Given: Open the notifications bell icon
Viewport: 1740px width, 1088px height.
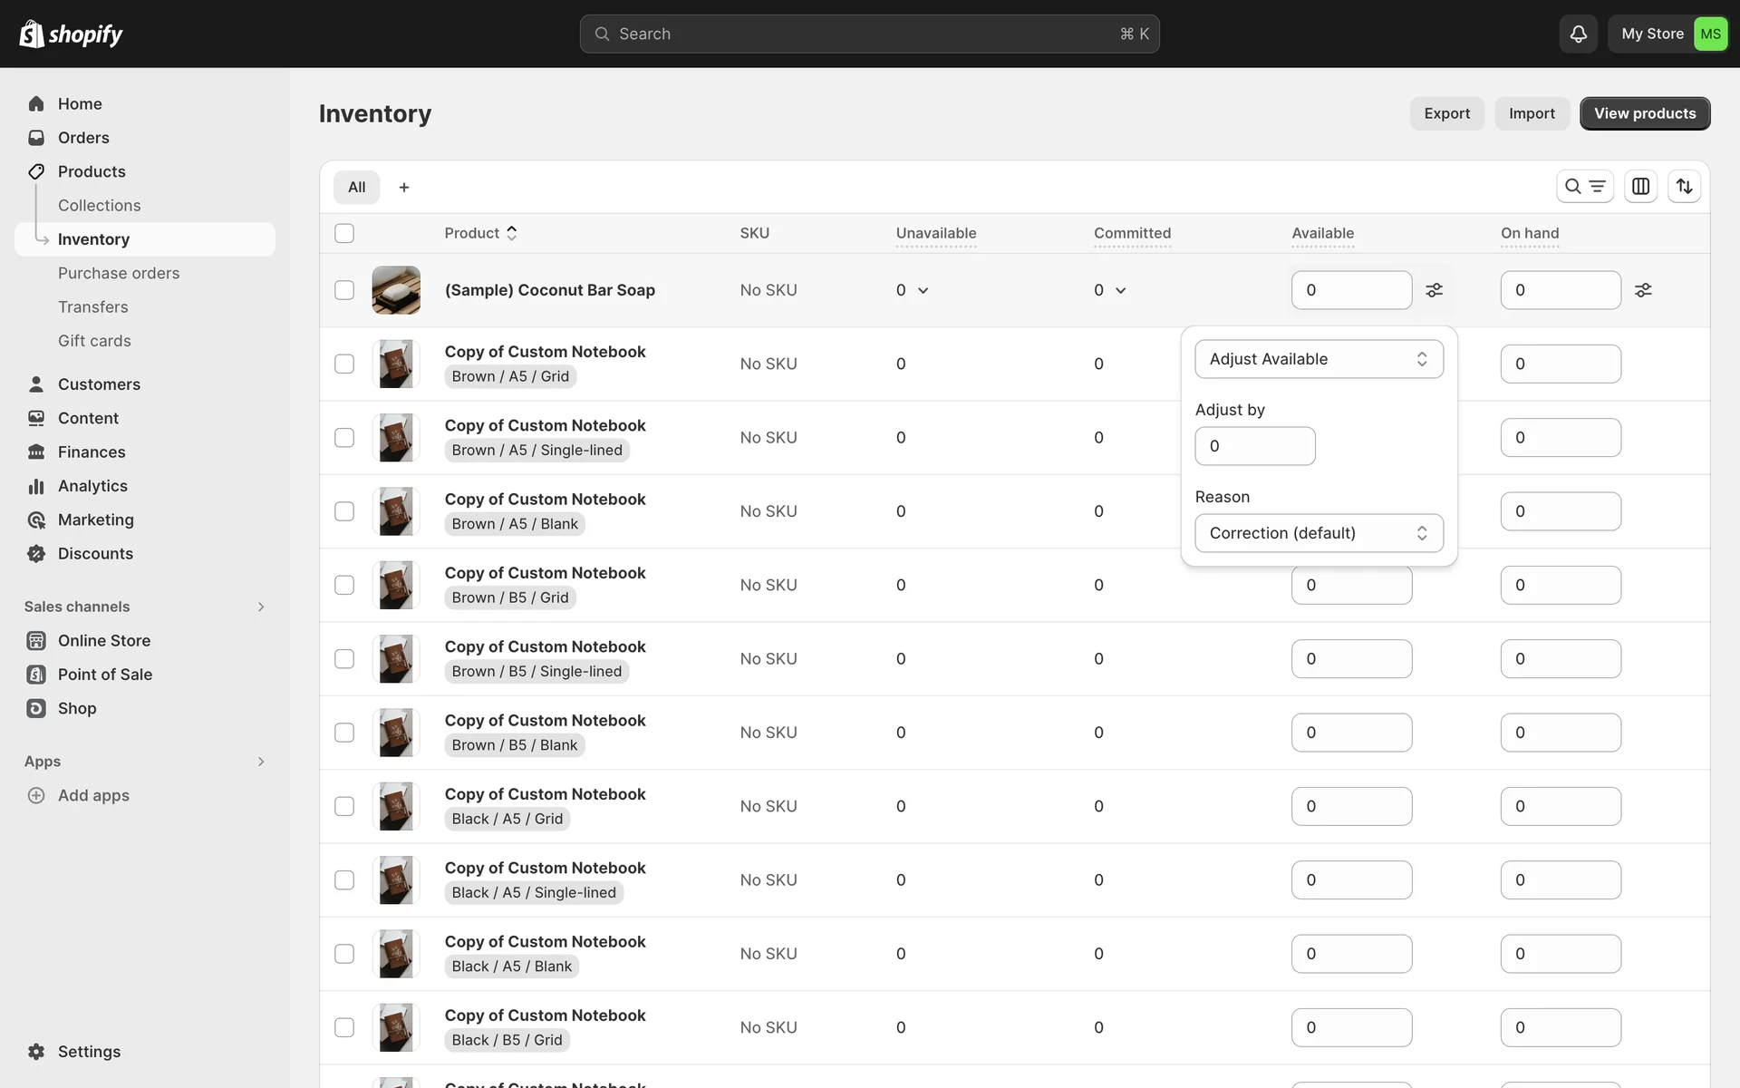Looking at the screenshot, I should tap(1578, 34).
